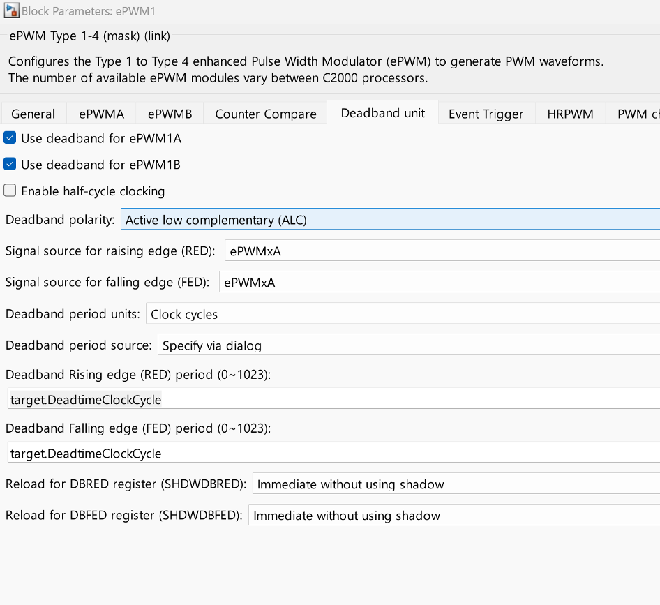Open Deadband period source dropdown
This screenshot has height=605, width=660.
[407, 345]
